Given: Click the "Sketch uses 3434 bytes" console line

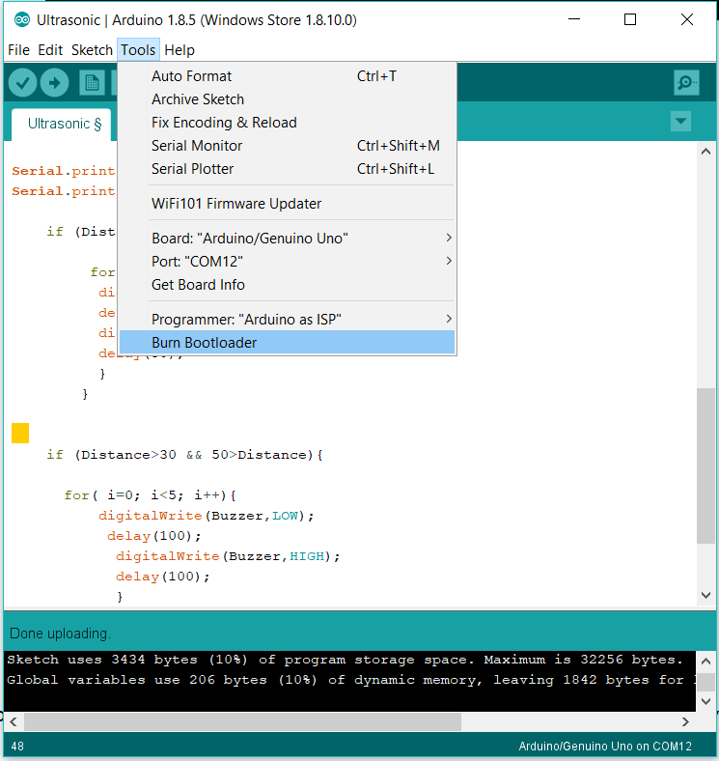Looking at the screenshot, I should (345, 660).
